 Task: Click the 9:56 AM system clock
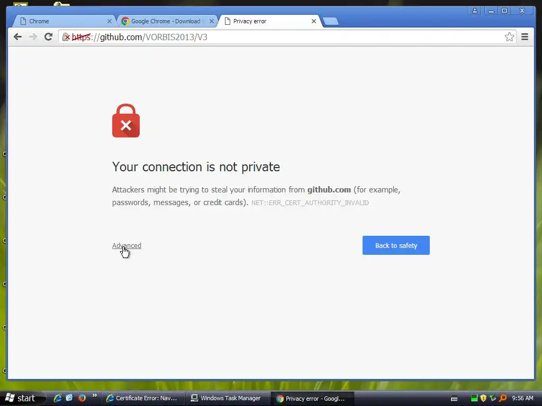[522, 398]
